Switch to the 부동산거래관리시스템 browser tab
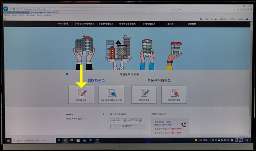 pyautogui.click(x=43, y=12)
